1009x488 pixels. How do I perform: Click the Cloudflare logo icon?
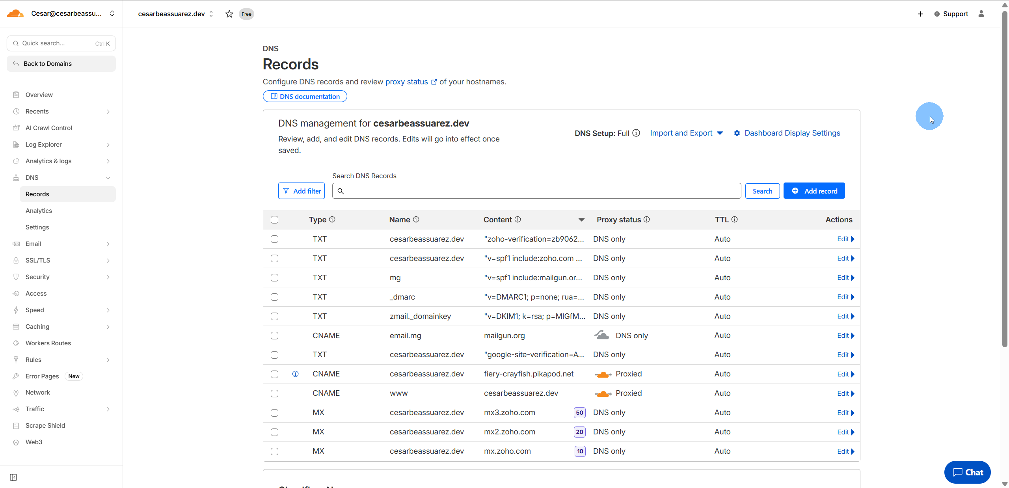[15, 14]
